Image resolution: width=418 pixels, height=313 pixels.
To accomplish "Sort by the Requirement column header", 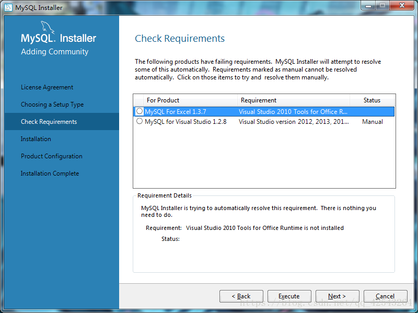I will pyautogui.click(x=294, y=100).
